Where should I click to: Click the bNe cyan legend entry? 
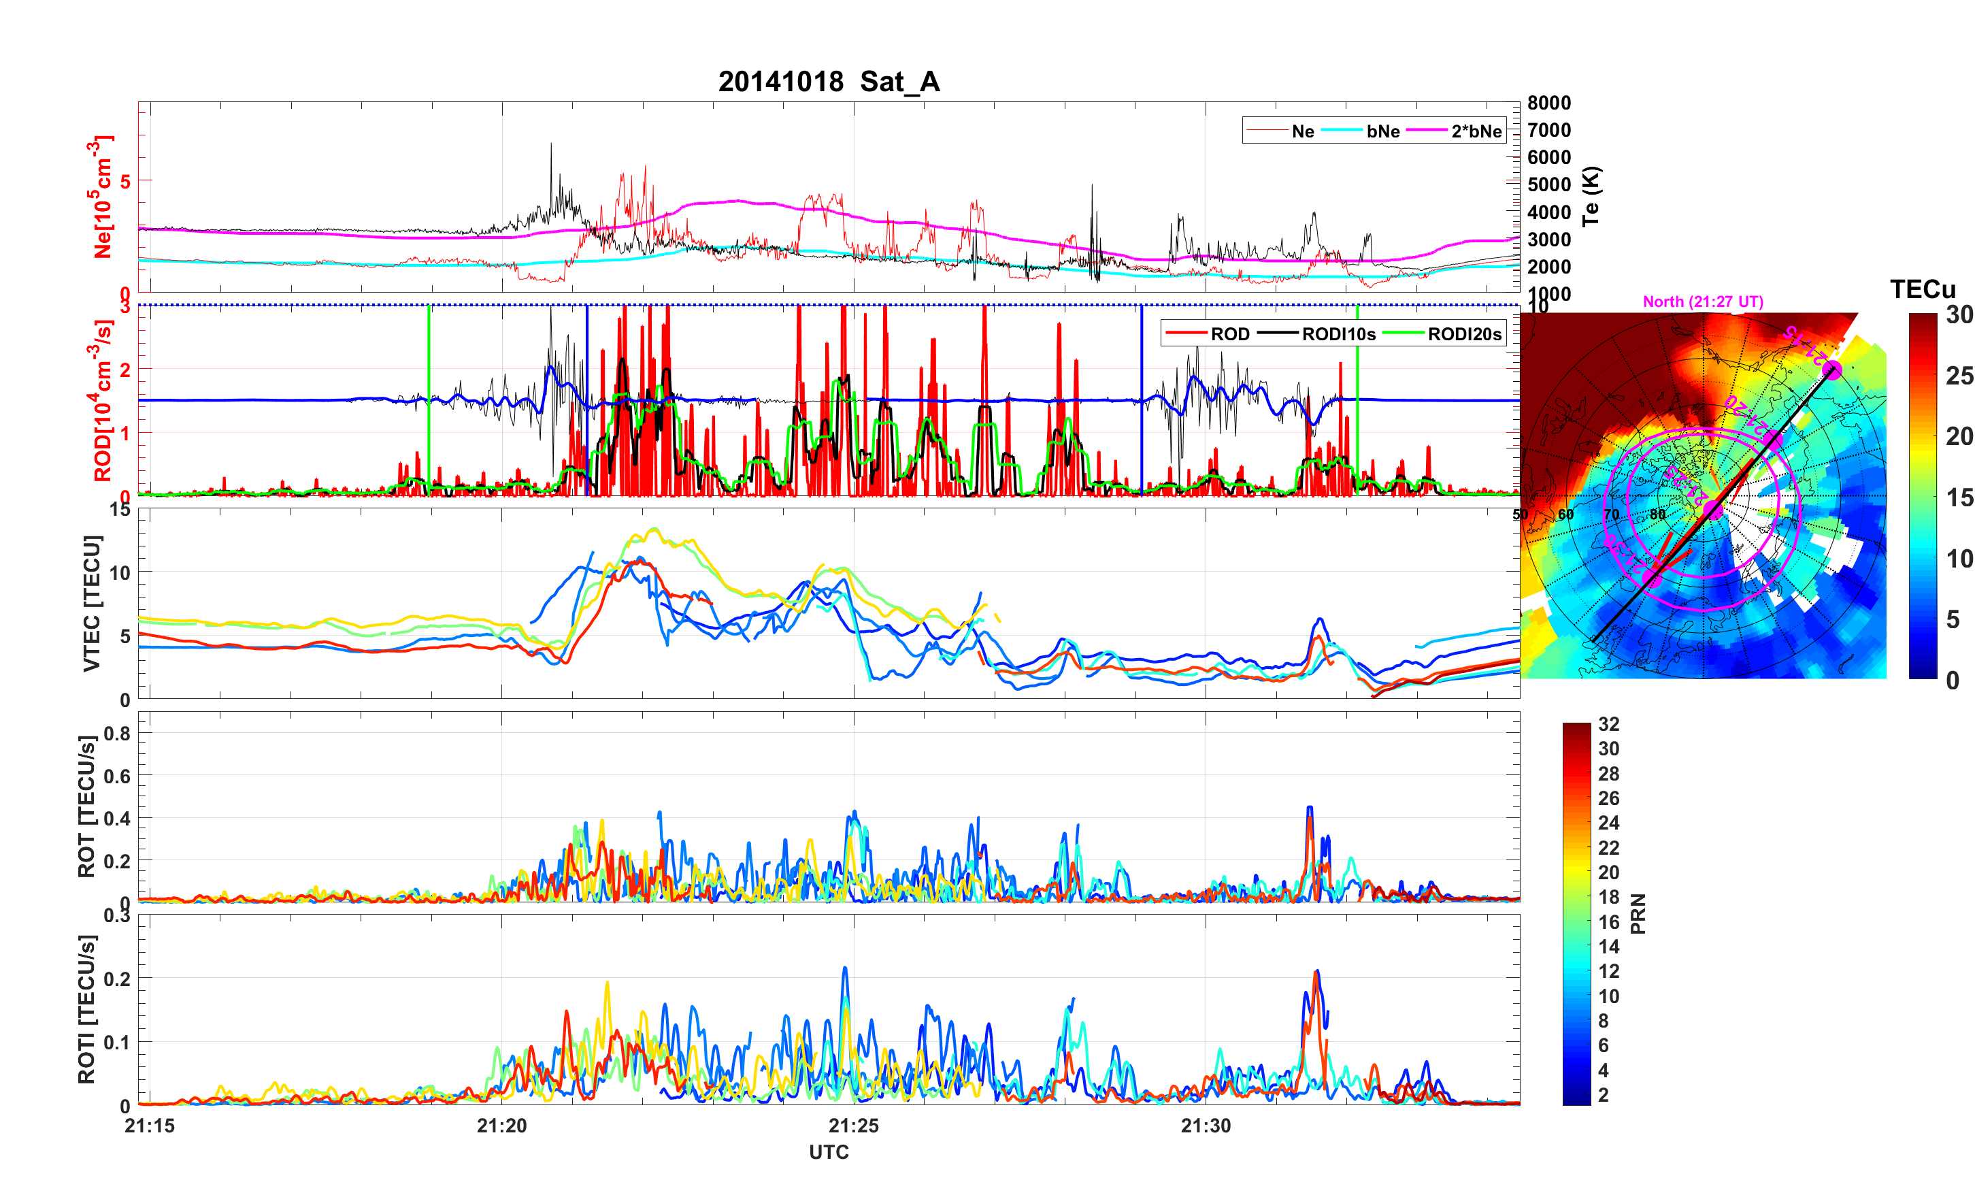tap(1382, 131)
